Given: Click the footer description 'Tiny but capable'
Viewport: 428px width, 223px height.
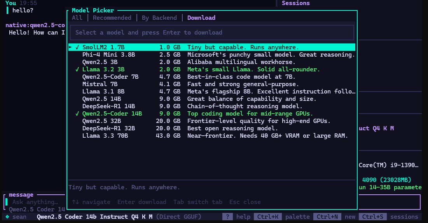Looking at the screenshot, I should click(x=124, y=187).
